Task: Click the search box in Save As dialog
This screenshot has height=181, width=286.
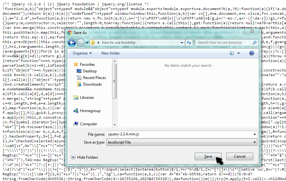Action: point(227,42)
